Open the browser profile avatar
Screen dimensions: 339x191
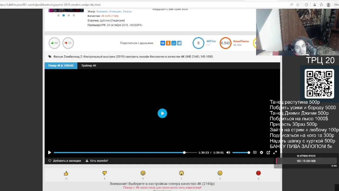pos(328,5)
